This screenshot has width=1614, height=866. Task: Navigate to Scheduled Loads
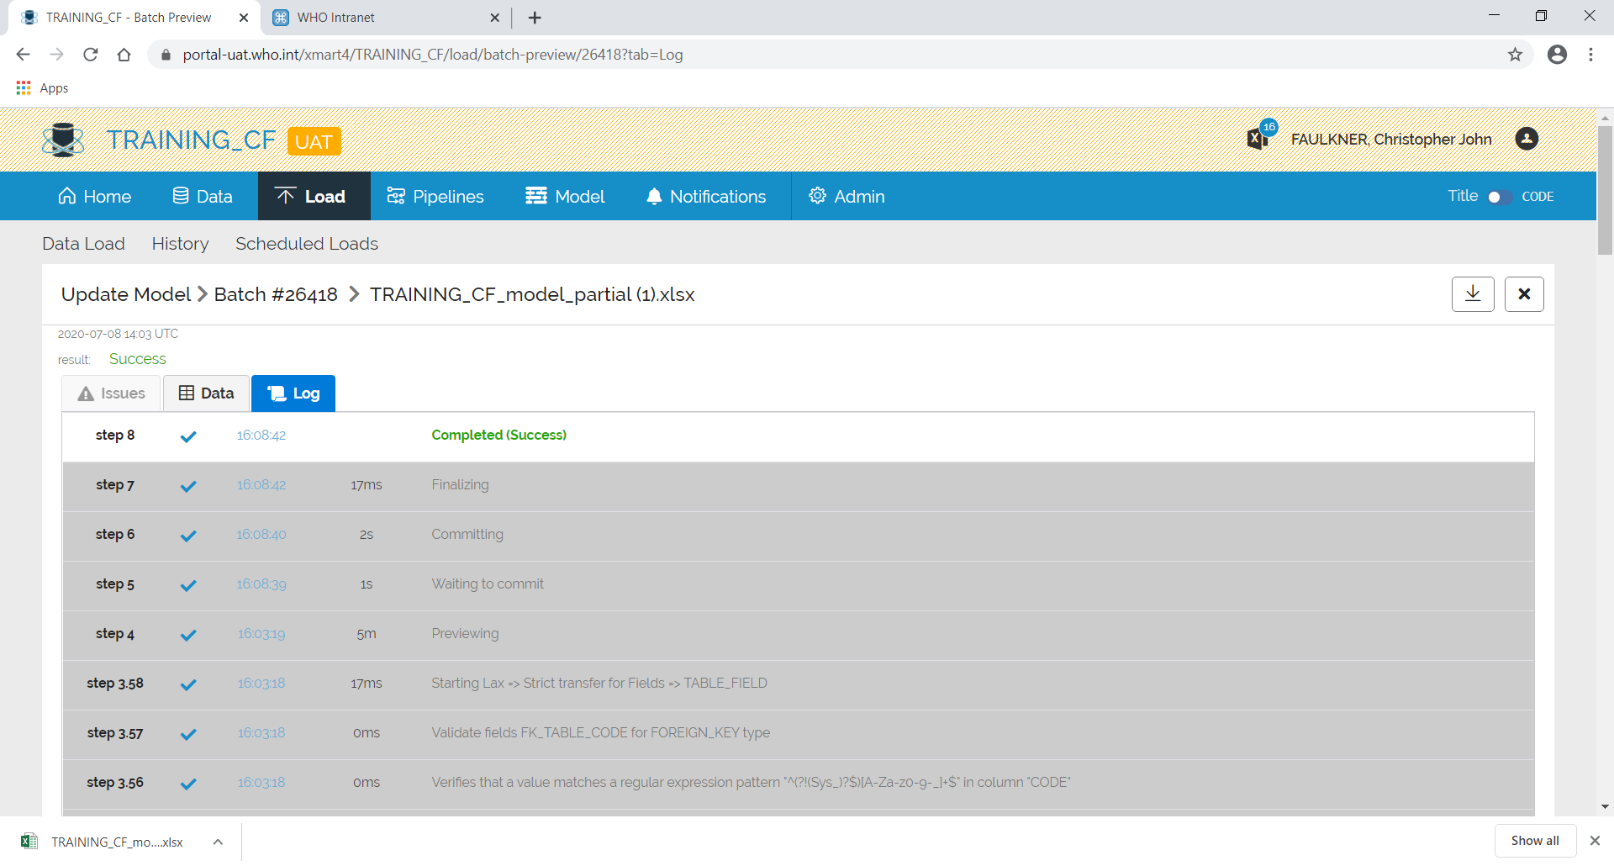click(x=306, y=244)
